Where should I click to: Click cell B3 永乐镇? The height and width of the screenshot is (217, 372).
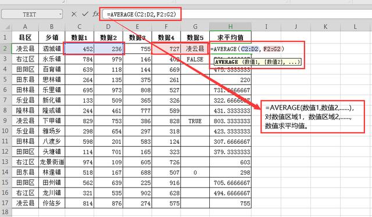52,59
